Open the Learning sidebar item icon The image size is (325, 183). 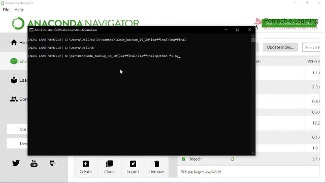pos(14,80)
